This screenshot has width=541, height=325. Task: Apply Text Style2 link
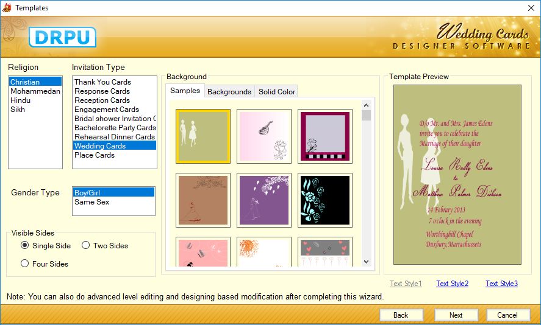pyautogui.click(x=453, y=284)
